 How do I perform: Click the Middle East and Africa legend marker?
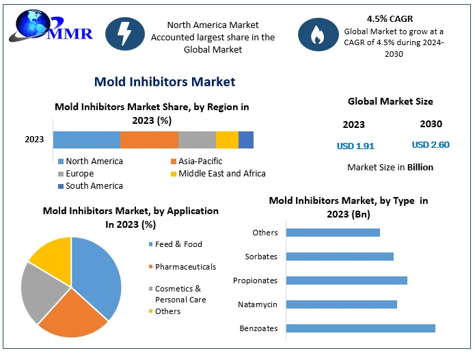pyautogui.click(x=173, y=174)
